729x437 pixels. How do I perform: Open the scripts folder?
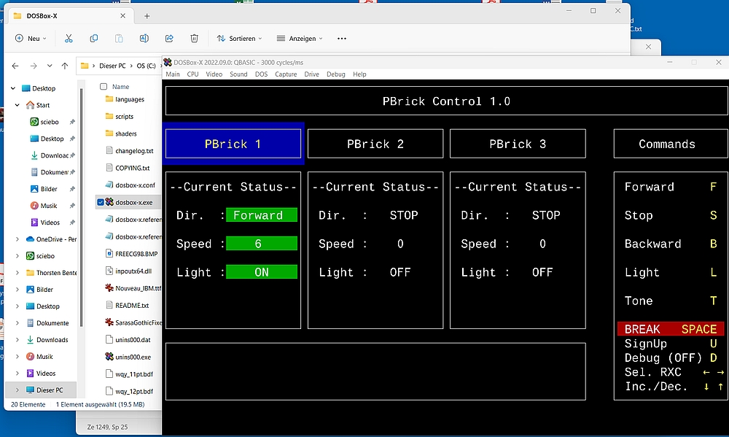point(120,116)
